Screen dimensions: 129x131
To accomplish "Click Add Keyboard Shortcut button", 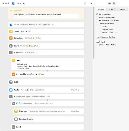I will (x=106, y=37).
